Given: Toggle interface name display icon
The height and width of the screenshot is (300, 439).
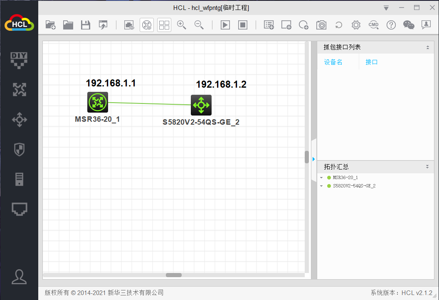Looking at the screenshot, I should (x=129, y=25).
